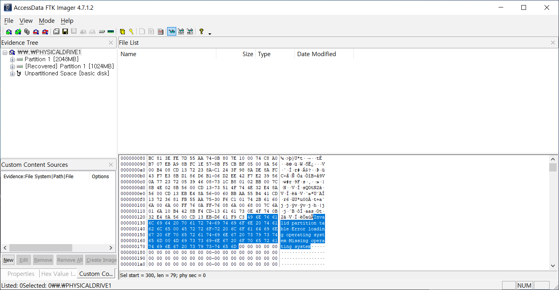Click grayed Export File Hash List icon
559x290 pixels.
[151, 32]
